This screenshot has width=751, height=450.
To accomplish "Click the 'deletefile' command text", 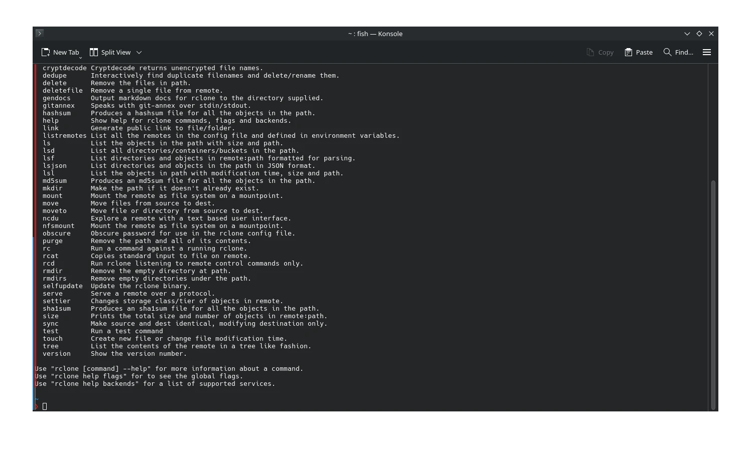I will point(63,91).
